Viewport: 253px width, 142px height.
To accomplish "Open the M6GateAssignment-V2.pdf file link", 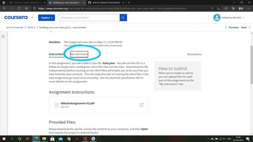I will point(77,103).
